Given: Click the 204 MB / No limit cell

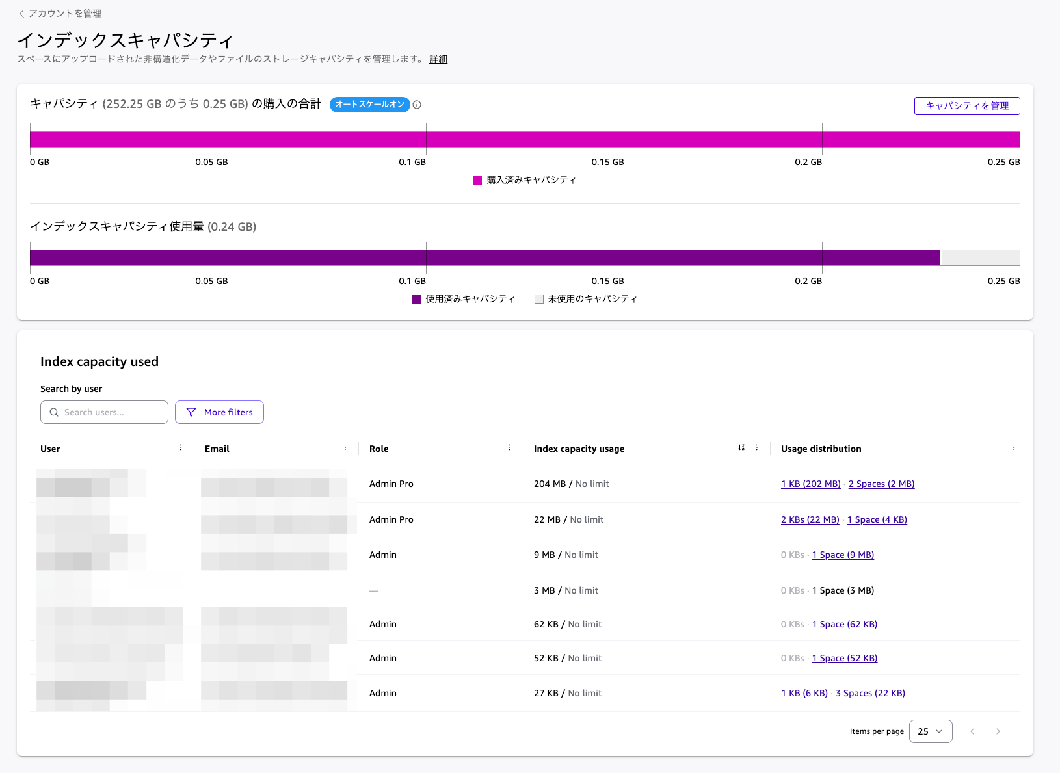Looking at the screenshot, I should click(572, 484).
